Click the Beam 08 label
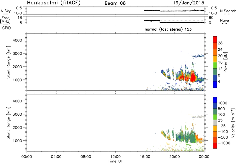Screen dimensions: 236x163 (x=115, y=3)
